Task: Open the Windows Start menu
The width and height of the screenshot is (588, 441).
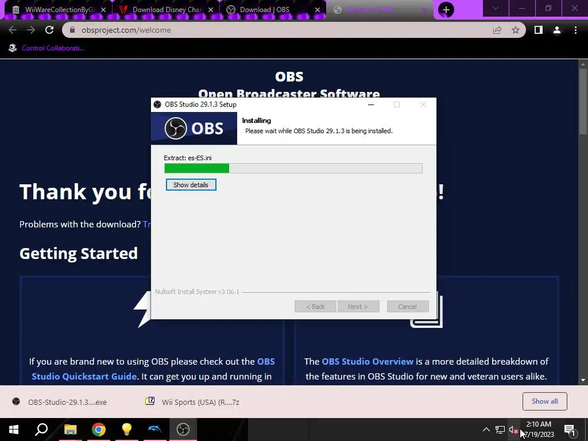Action: coord(14,430)
